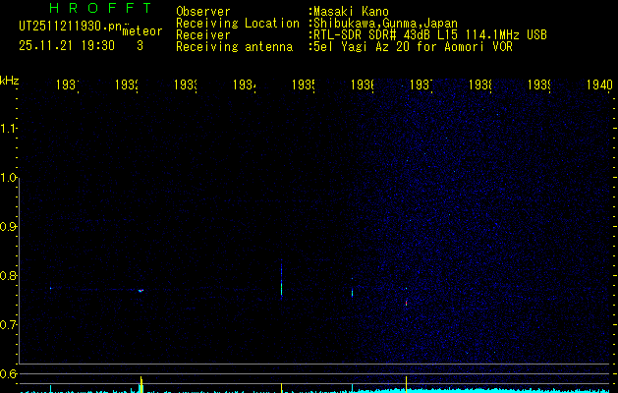Click the small echo dot near 1931

point(50,288)
